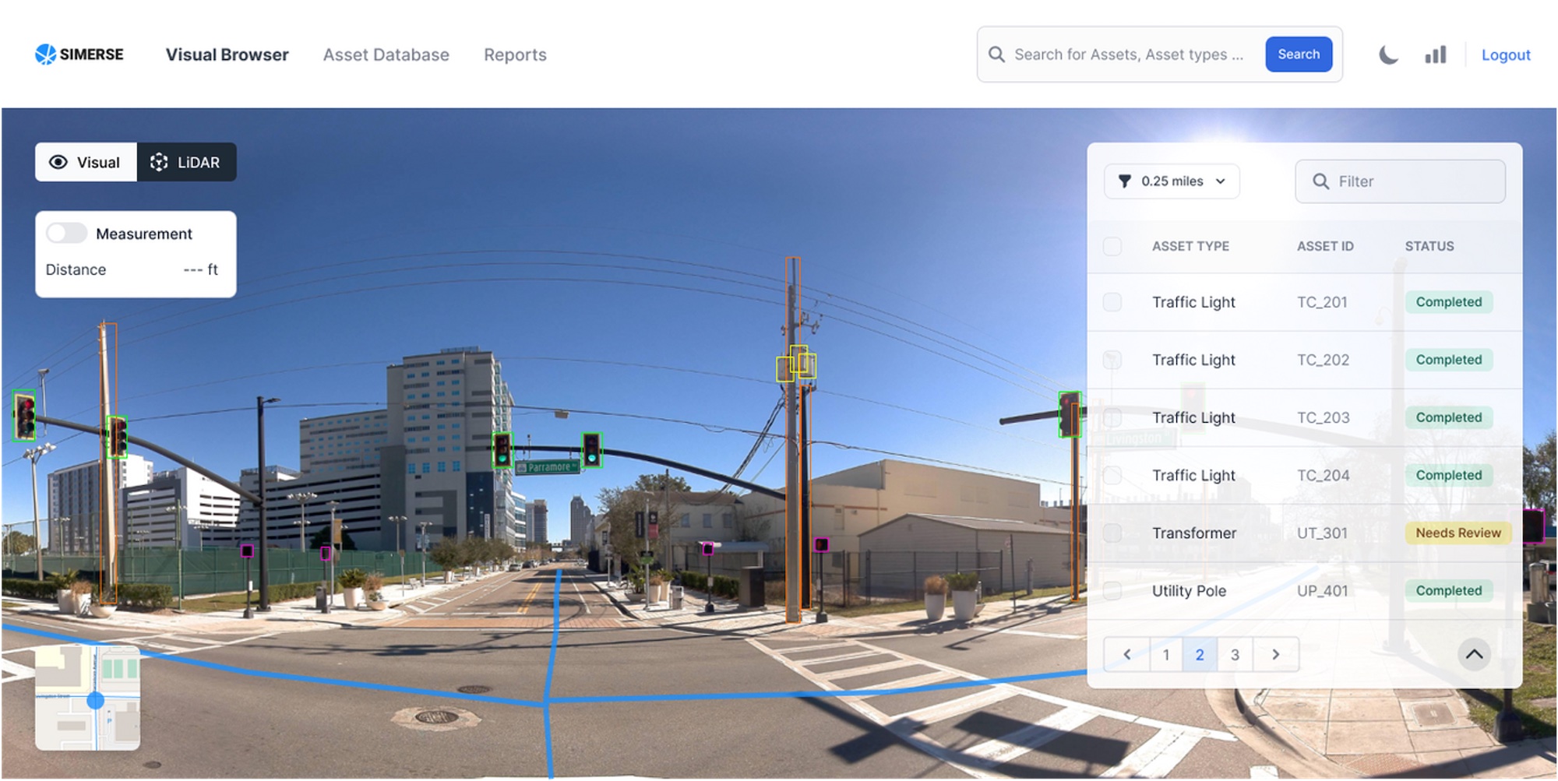Click the funnel icon beside 0.25 miles

(x=1124, y=181)
